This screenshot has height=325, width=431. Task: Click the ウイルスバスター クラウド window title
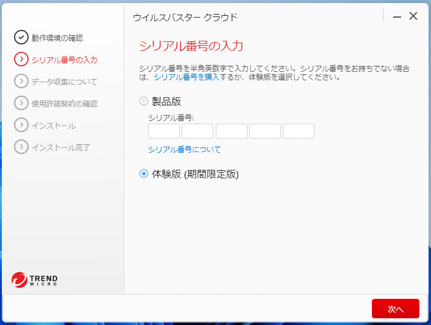[x=185, y=17]
